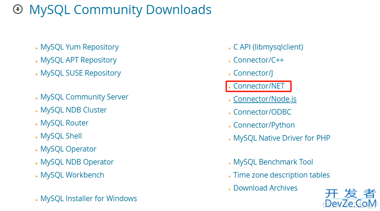Image resolution: width=380 pixels, height=211 pixels.
Task: Open Time zone description tables link
Action: point(281,175)
